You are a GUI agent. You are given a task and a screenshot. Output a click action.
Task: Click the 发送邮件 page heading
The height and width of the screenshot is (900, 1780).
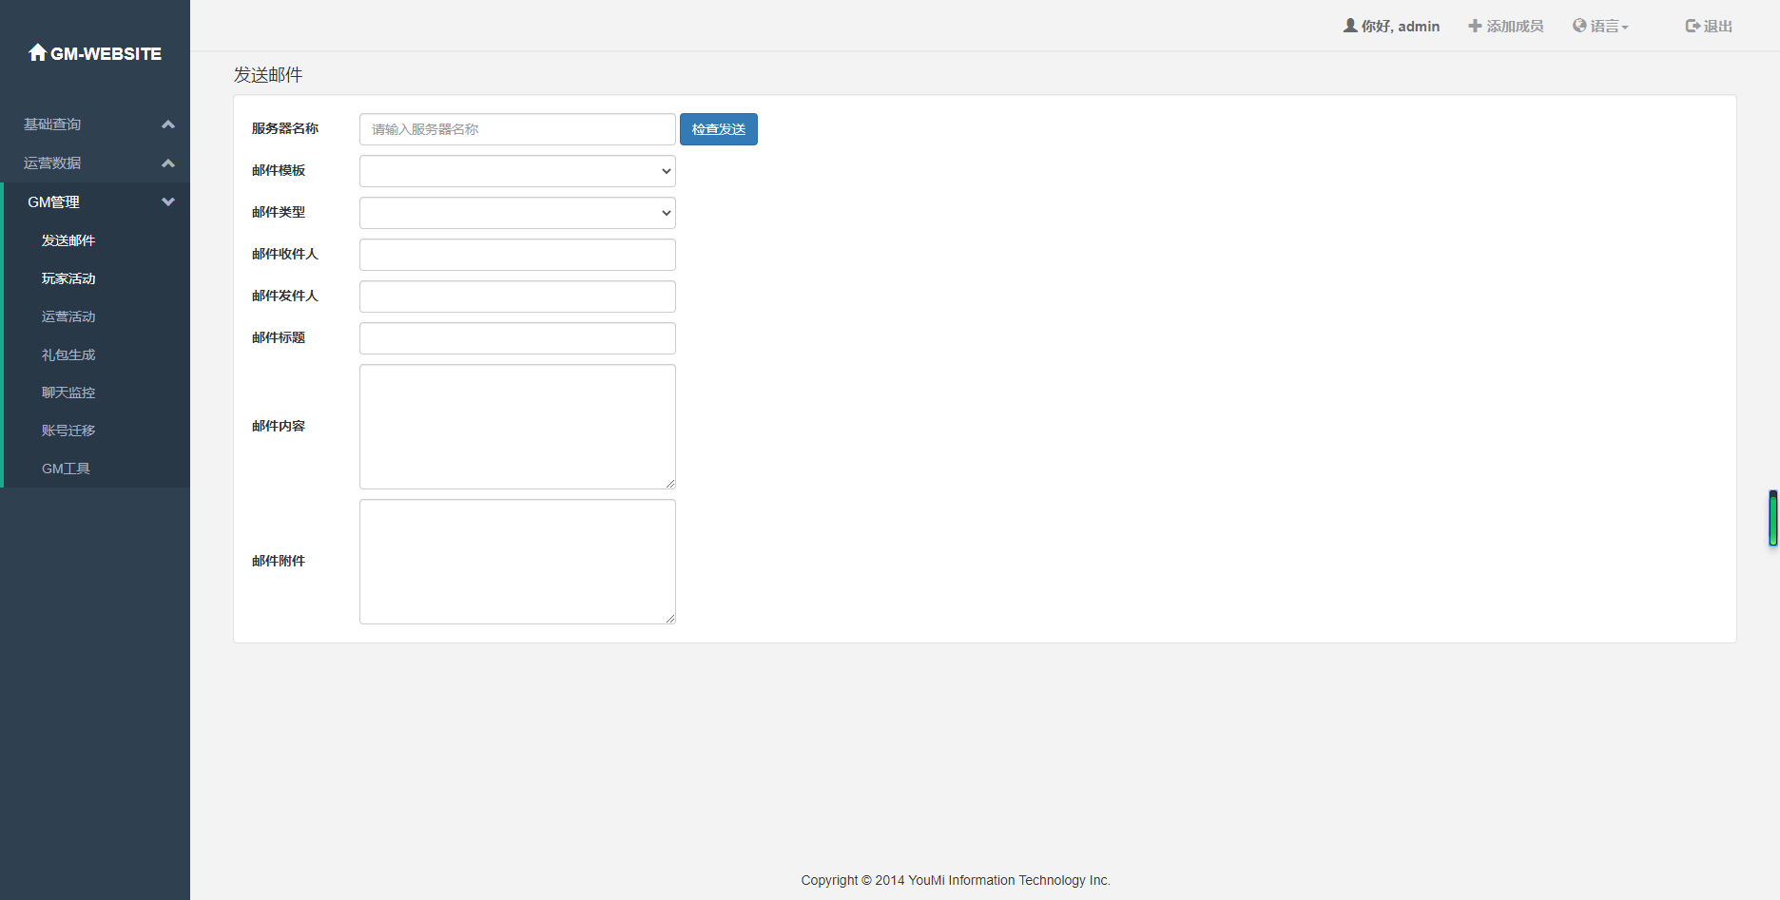point(268,75)
